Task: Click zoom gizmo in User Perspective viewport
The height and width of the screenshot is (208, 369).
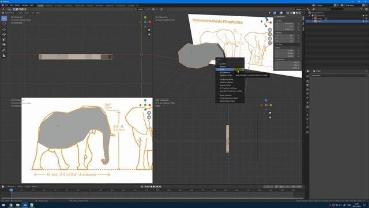Action: tap(270, 29)
